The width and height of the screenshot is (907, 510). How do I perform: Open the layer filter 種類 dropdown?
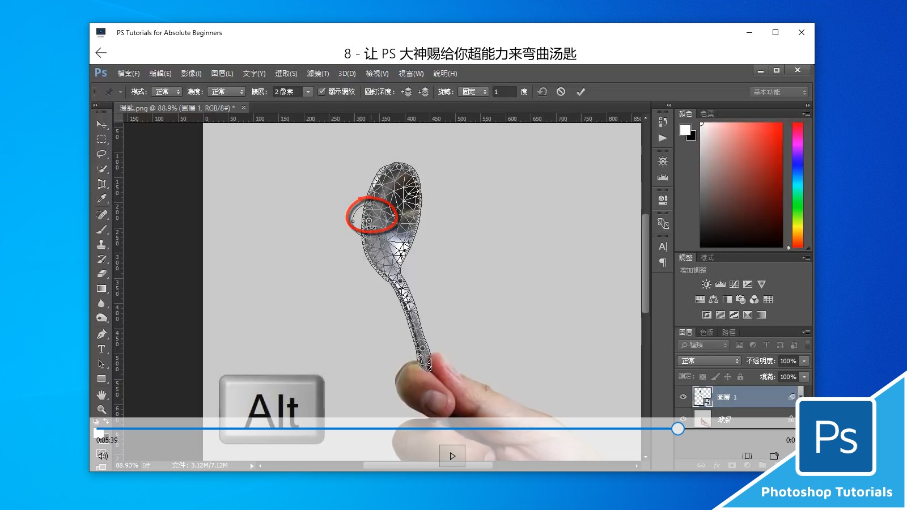[703, 345]
